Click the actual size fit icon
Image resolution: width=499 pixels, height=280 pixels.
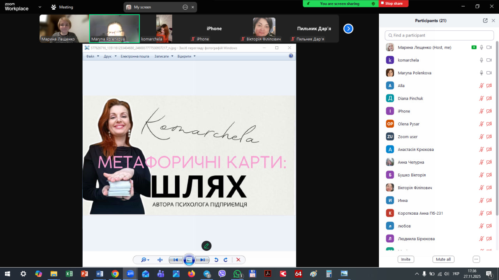160,260
